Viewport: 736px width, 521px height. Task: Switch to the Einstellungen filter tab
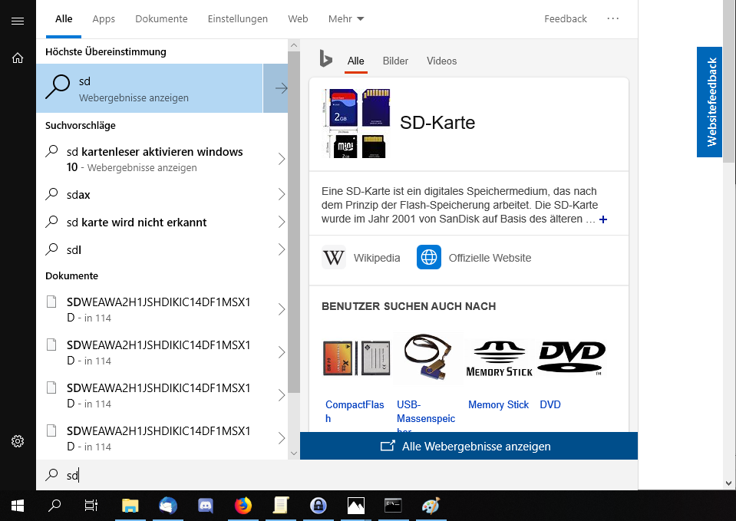click(237, 18)
